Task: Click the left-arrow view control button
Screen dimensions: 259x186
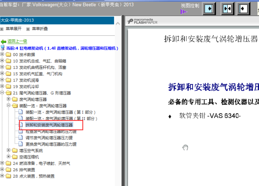Action: click(x=243, y=9)
